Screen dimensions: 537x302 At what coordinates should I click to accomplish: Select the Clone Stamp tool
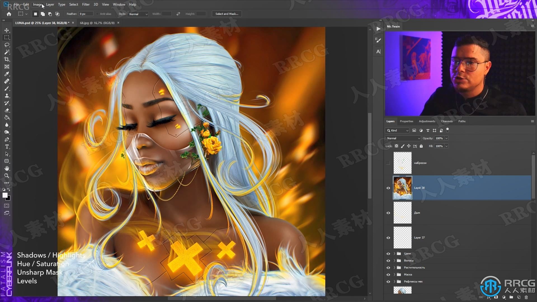click(7, 96)
